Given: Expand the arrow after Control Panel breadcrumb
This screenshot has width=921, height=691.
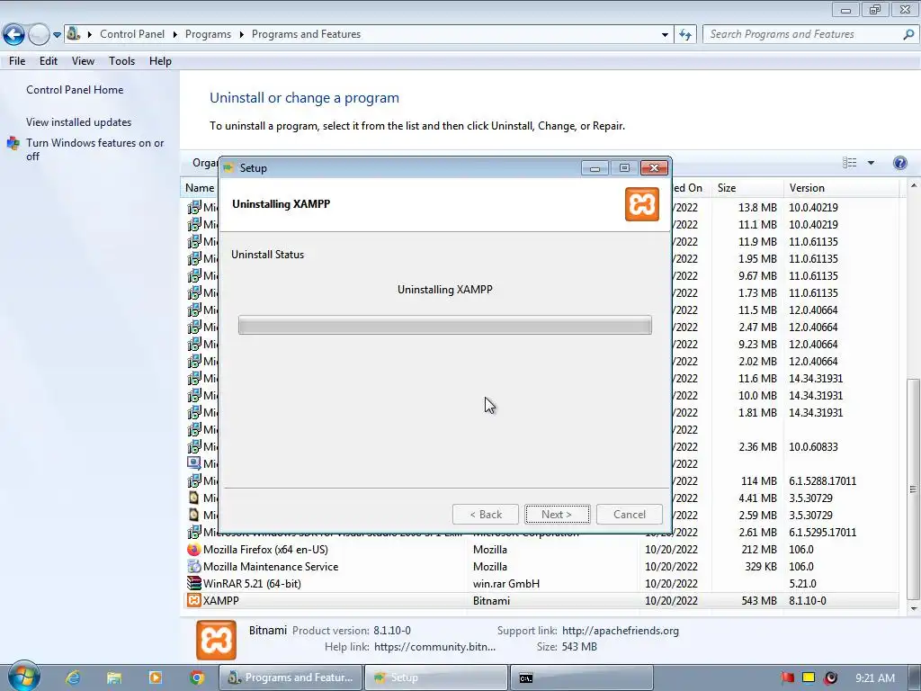Looking at the screenshot, I should tap(175, 35).
